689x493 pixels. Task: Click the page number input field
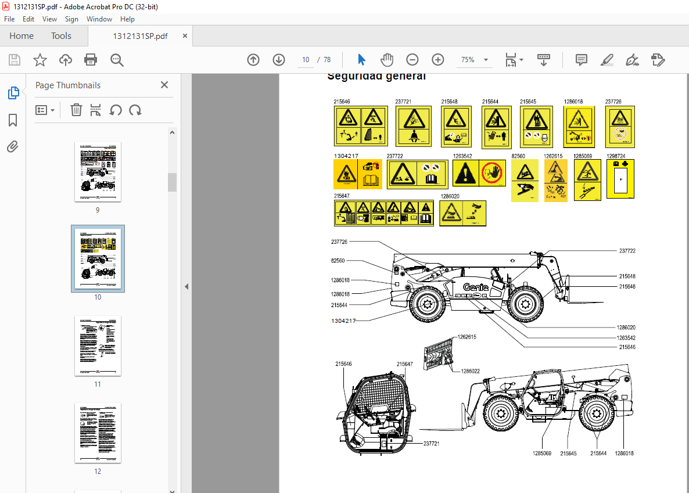tap(306, 60)
